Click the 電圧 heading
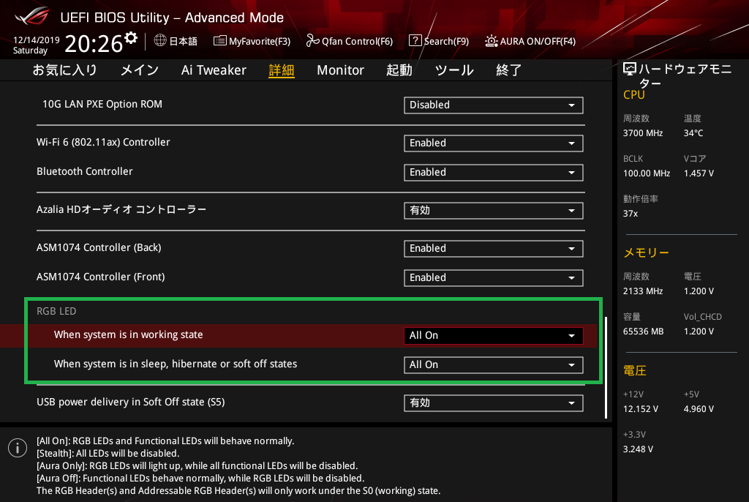 [635, 371]
